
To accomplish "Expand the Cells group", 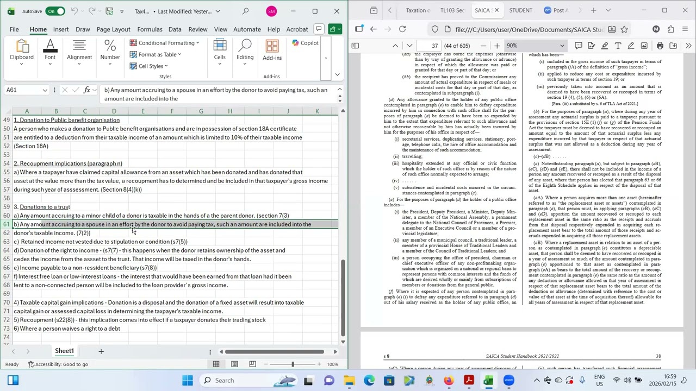I will coord(220,52).
